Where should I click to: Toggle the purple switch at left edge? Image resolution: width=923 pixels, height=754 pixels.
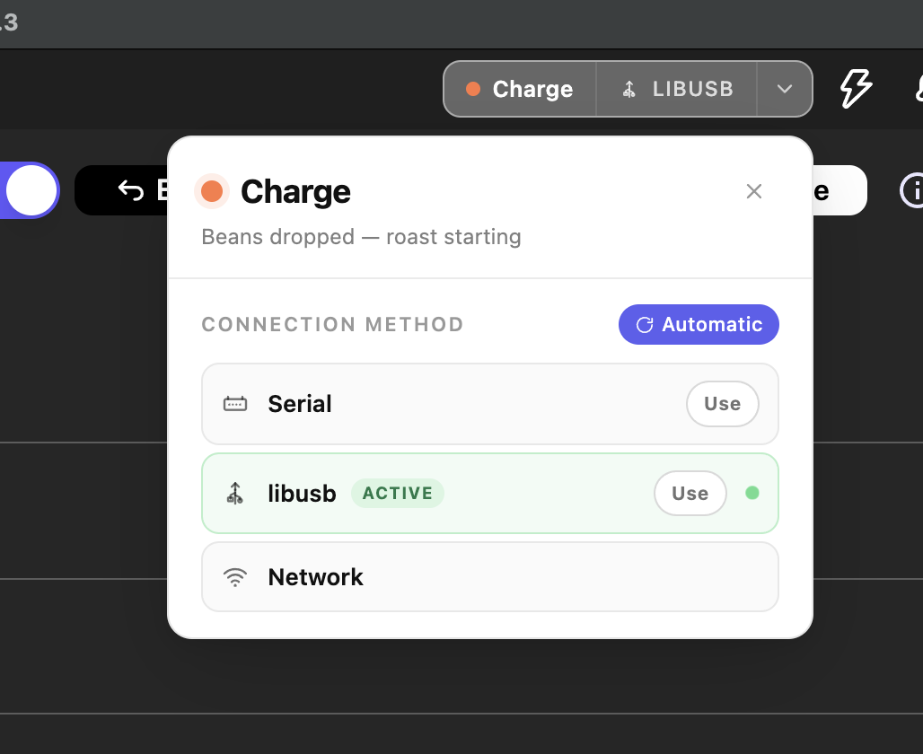point(30,190)
